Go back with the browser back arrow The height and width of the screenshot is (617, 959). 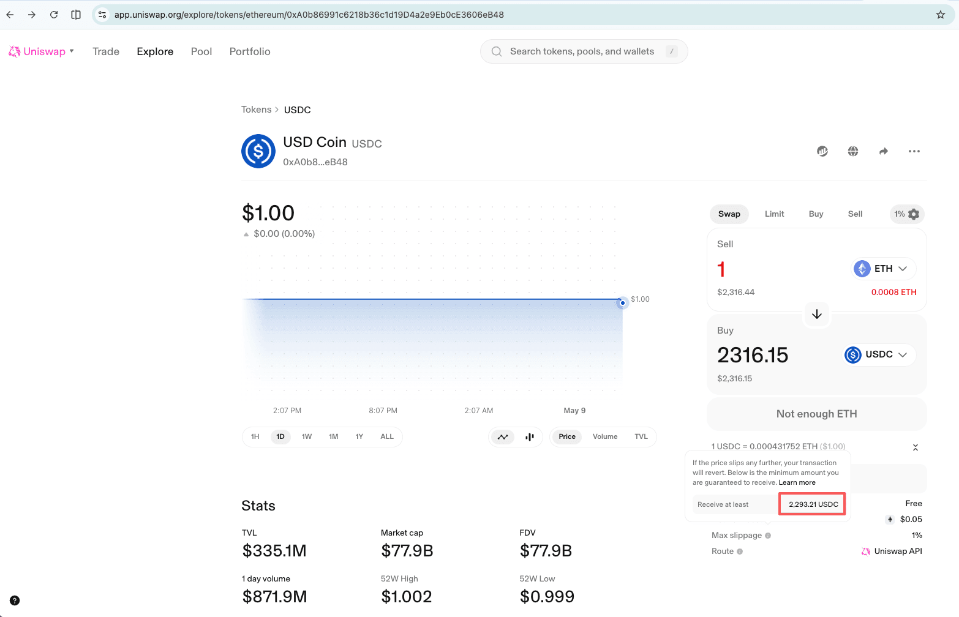click(x=10, y=15)
